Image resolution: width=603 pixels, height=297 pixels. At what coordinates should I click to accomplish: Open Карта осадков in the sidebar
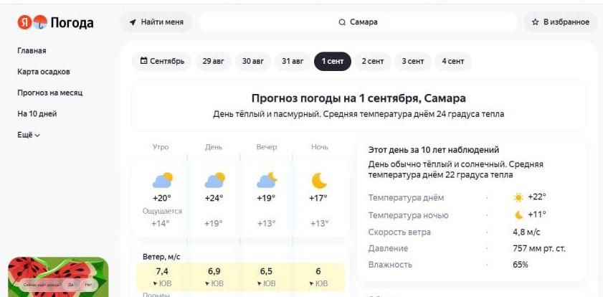click(44, 72)
